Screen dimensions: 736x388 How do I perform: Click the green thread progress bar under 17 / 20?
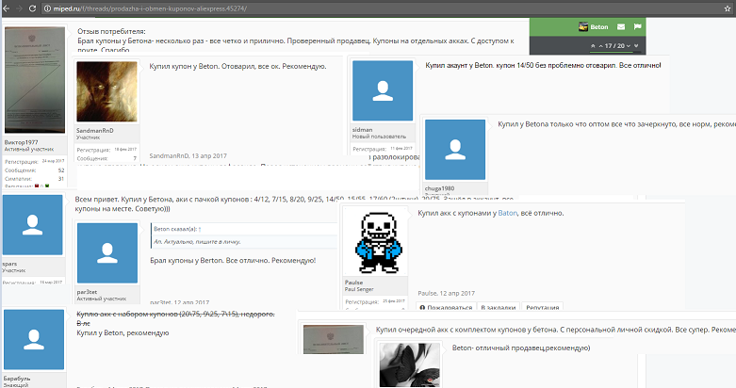(x=615, y=52)
